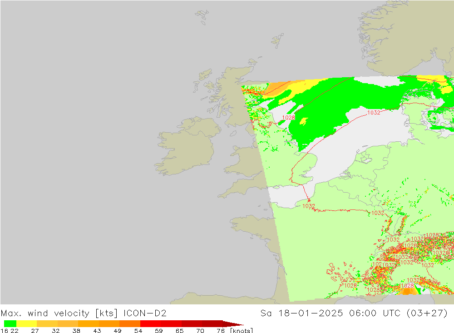Viewport: 454px width, 333px height.
Task: Click the '[knots]' unit label of the legend
Action: pyautogui.click(x=242, y=330)
